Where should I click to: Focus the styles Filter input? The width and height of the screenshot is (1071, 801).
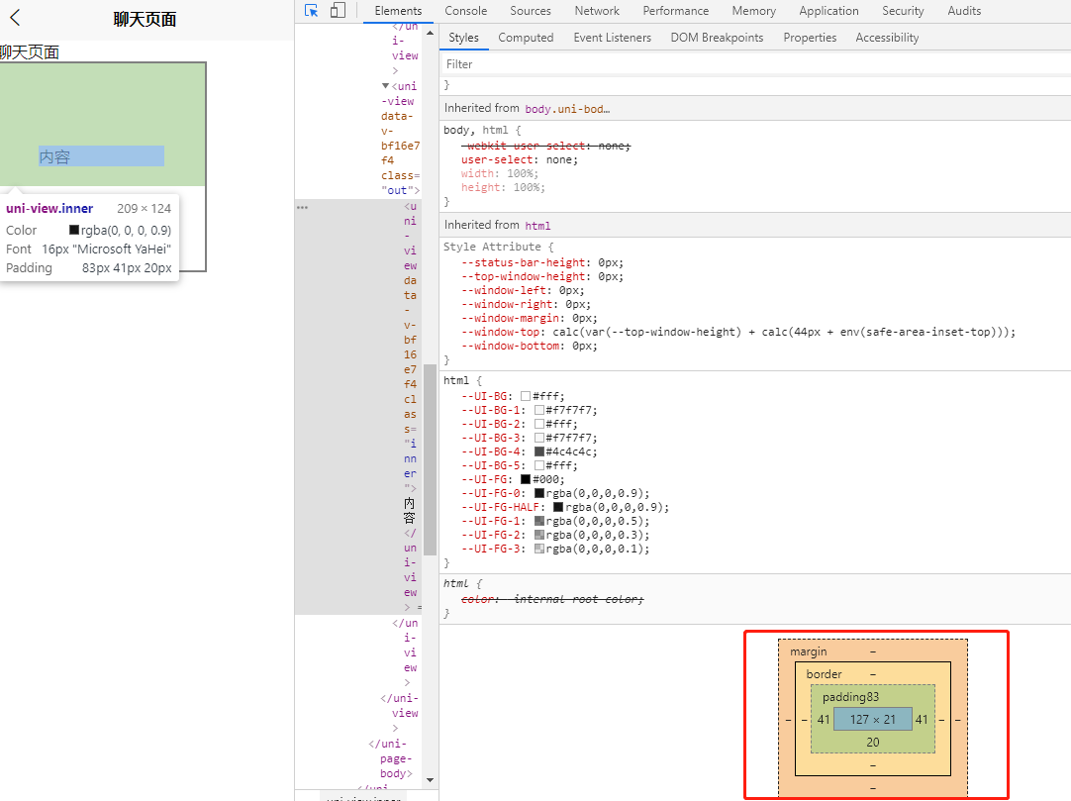point(755,64)
